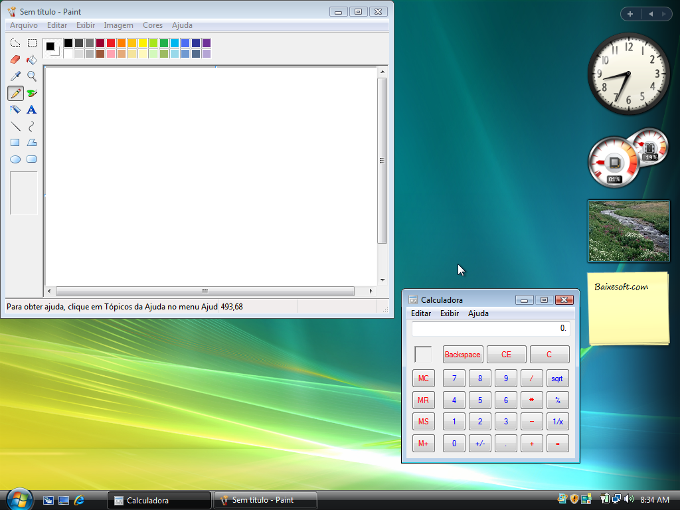
Task: Pick the eyedropper Pick Color tool
Action: point(15,76)
